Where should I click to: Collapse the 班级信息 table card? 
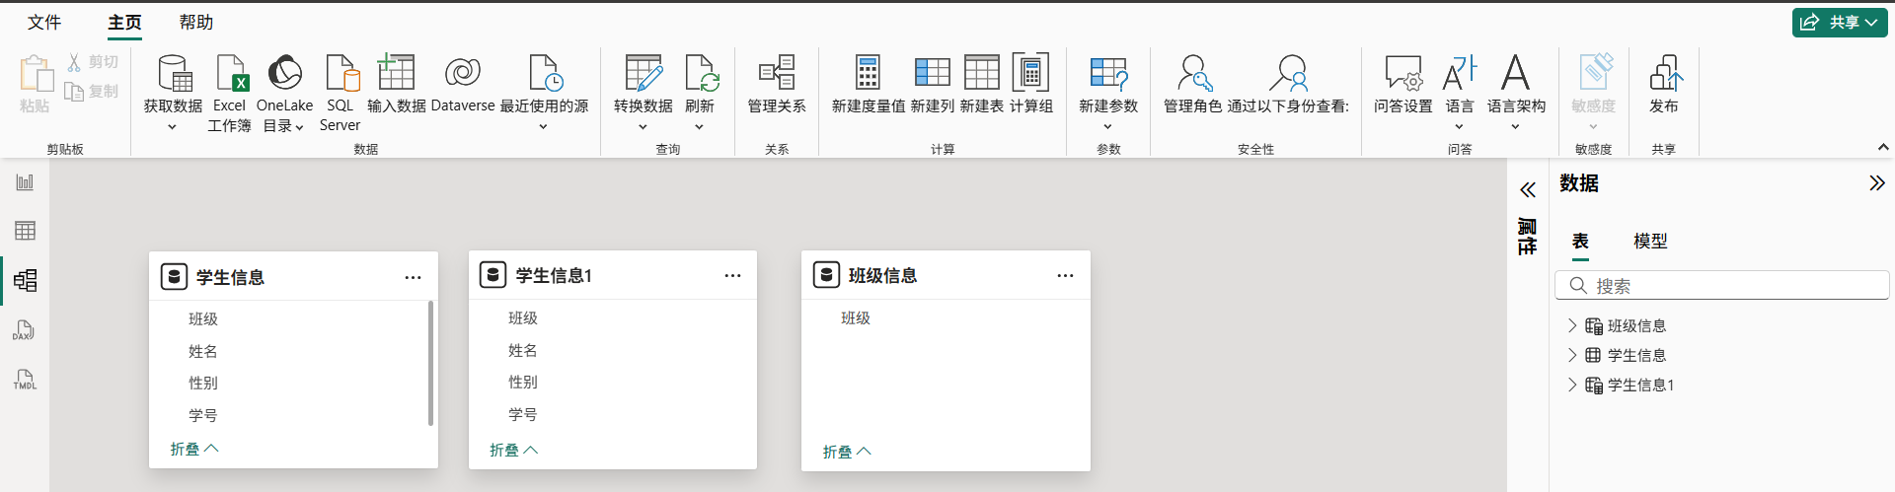847,452
